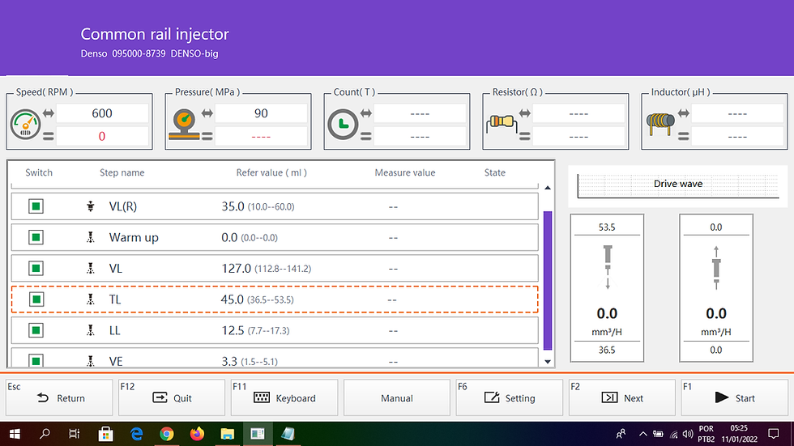Open Google Chrome from the taskbar
The width and height of the screenshot is (794, 446).
[167, 434]
